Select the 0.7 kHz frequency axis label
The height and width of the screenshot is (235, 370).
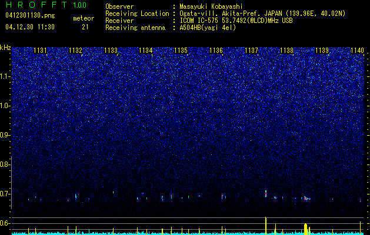(4, 194)
